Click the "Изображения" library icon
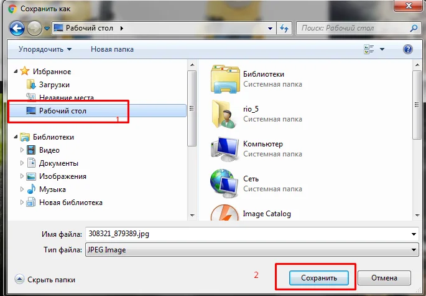 [31, 176]
